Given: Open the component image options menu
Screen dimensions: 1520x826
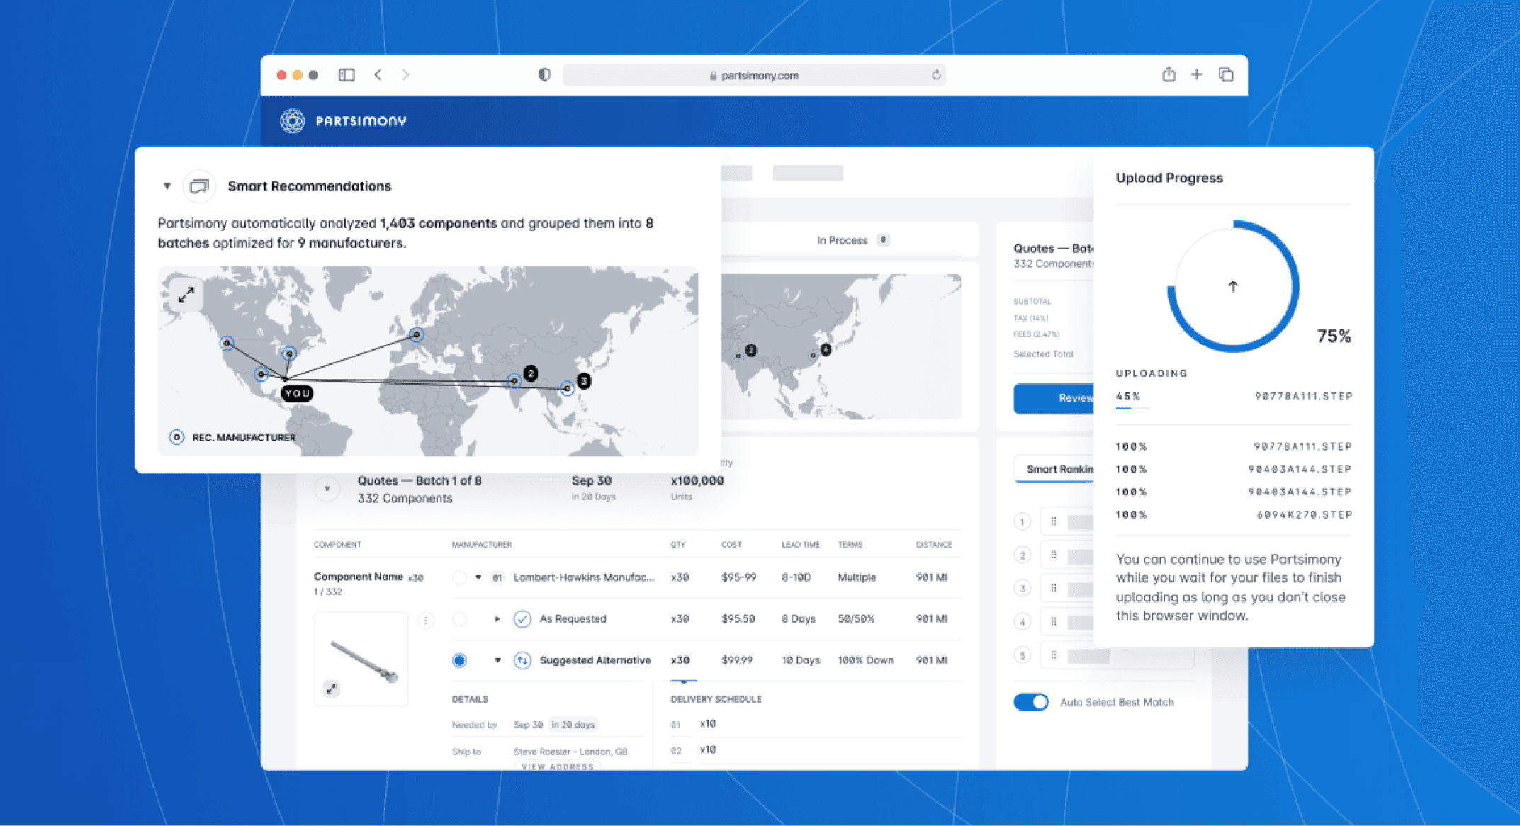Looking at the screenshot, I should point(426,621).
